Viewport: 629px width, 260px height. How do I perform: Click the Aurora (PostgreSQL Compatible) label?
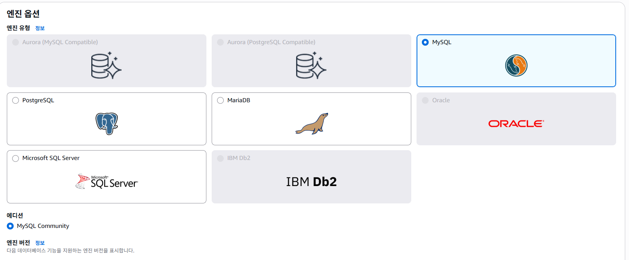click(271, 42)
